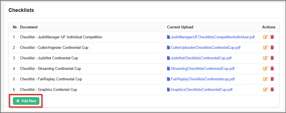This screenshot has width=286, height=113.
Task: Click the Checklists heading
Action: (21, 10)
